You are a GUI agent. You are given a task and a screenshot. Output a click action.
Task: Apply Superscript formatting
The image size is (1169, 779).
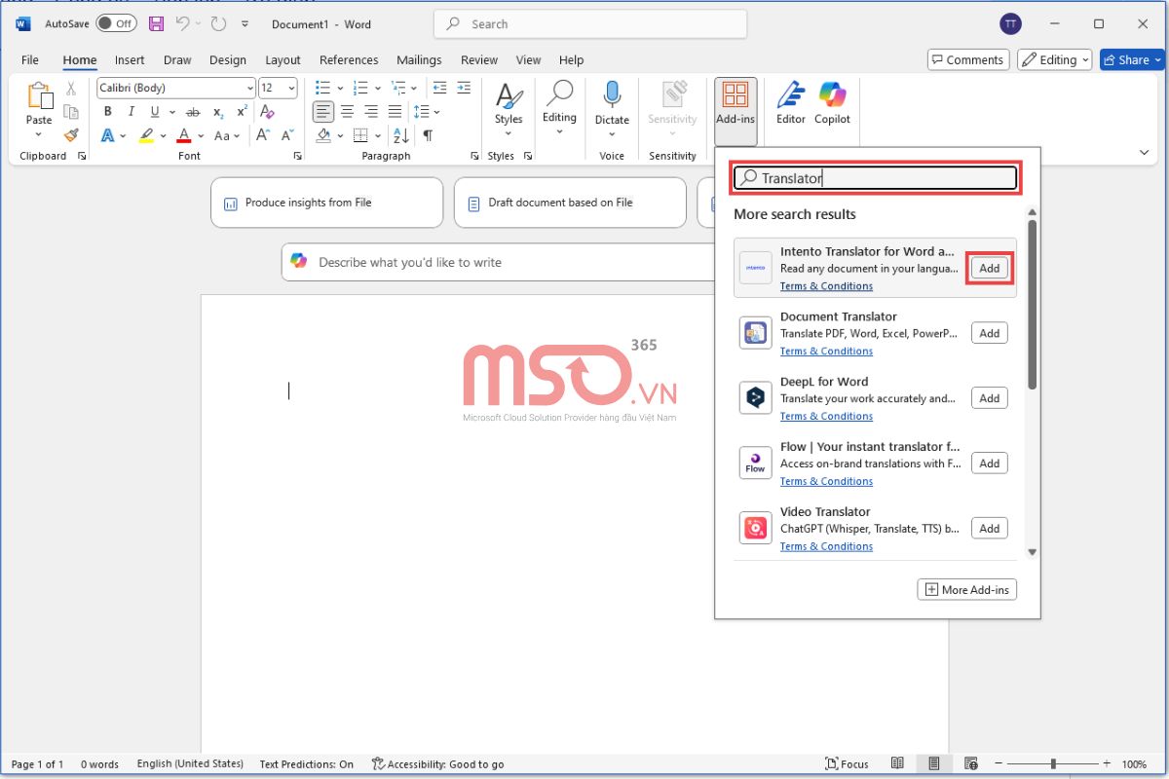[242, 112]
